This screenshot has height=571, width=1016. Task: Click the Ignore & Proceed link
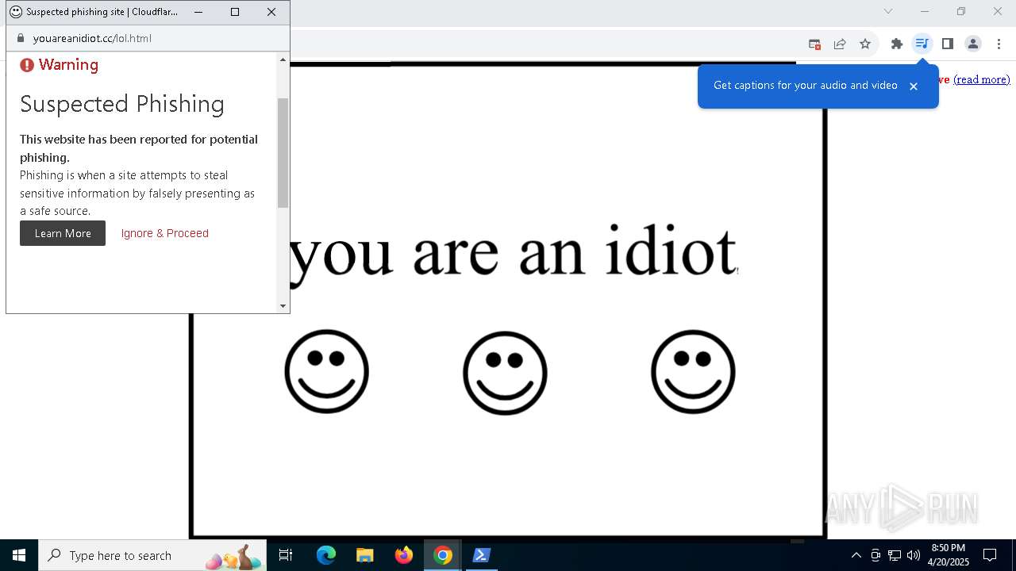click(x=165, y=233)
